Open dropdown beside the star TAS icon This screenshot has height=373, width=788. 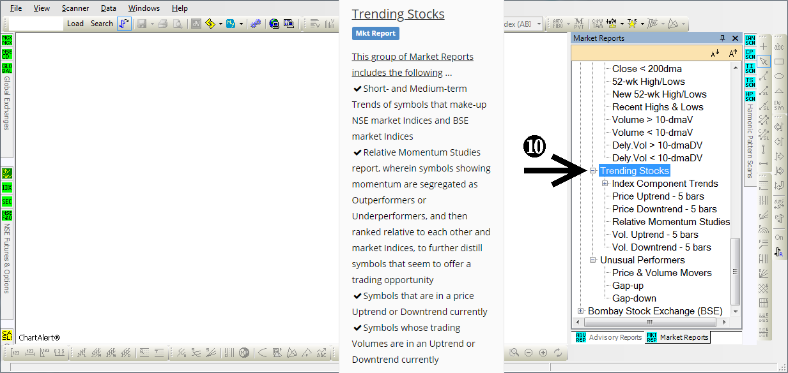click(x=641, y=24)
